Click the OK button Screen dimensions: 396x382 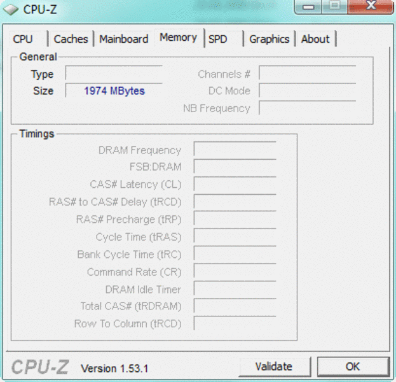click(353, 367)
